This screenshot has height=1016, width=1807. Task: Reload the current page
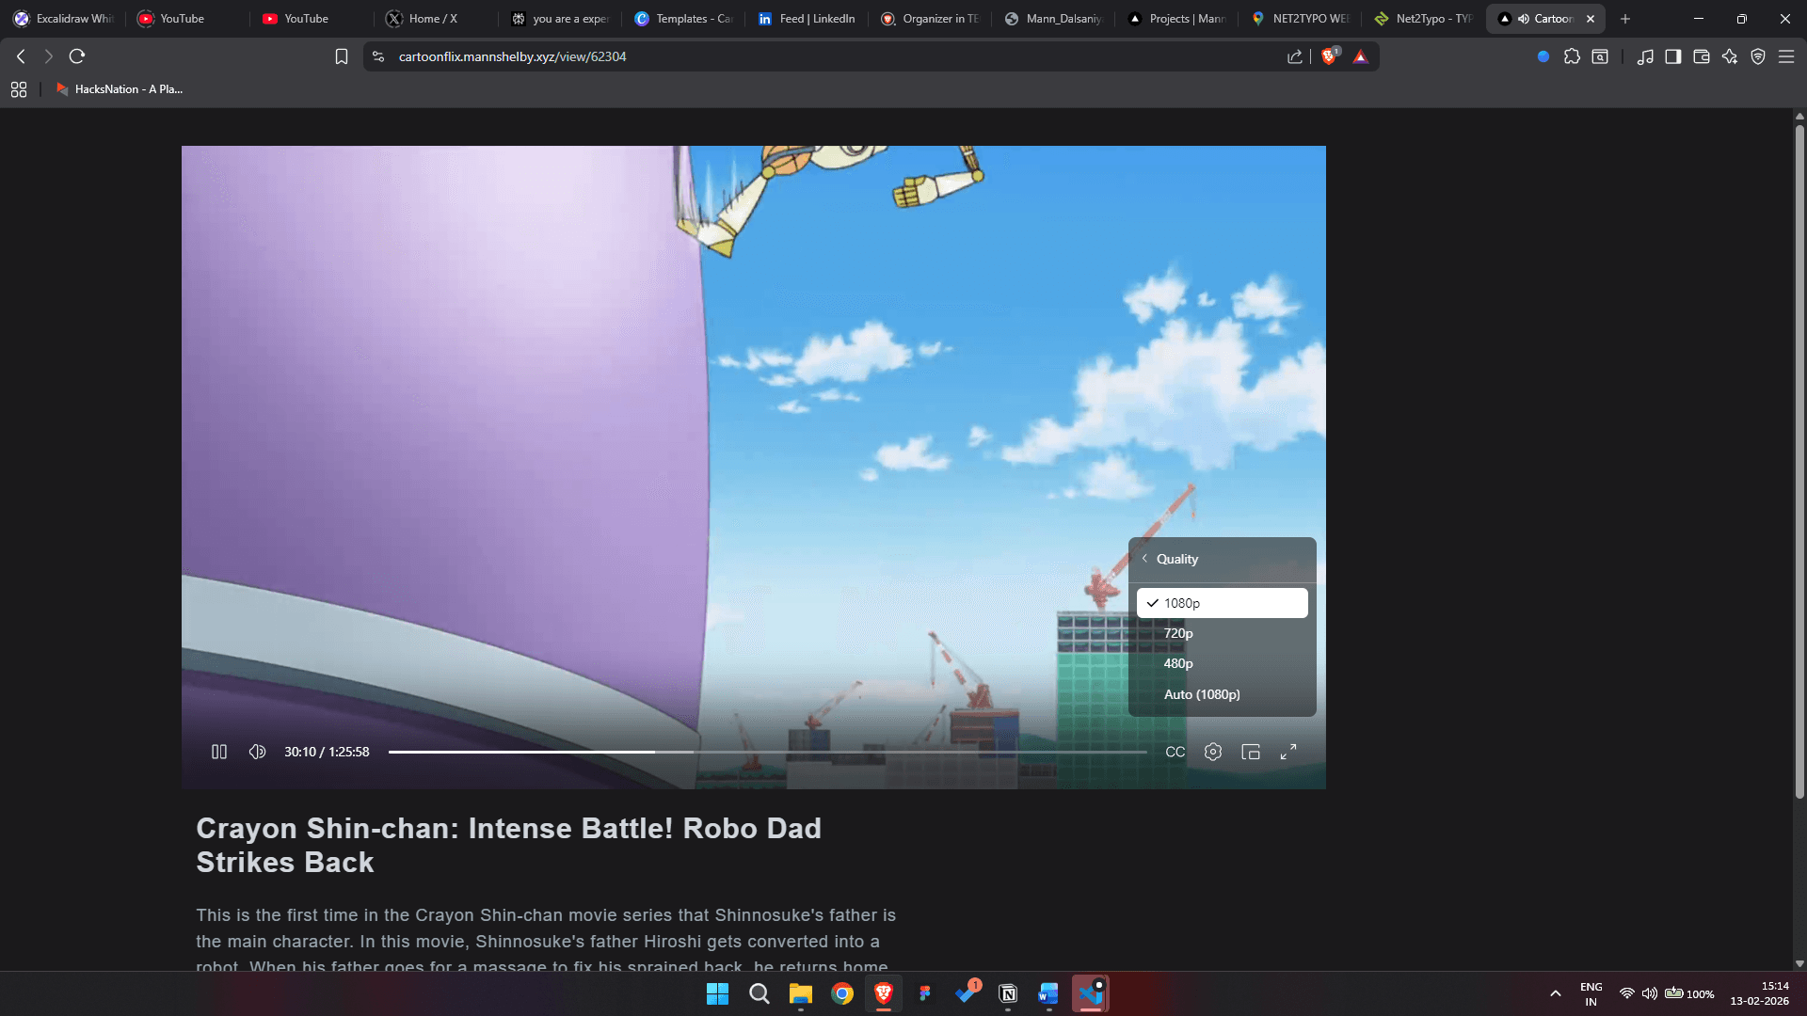(x=77, y=56)
